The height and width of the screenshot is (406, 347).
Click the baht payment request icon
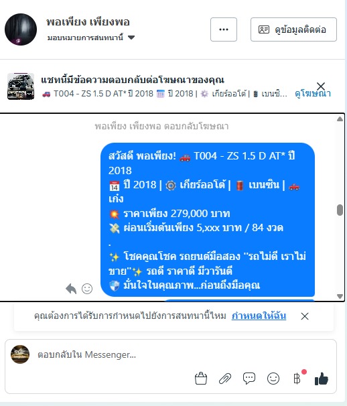coord(297,379)
